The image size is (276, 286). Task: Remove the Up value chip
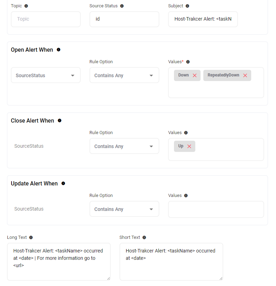pyautogui.click(x=189, y=146)
